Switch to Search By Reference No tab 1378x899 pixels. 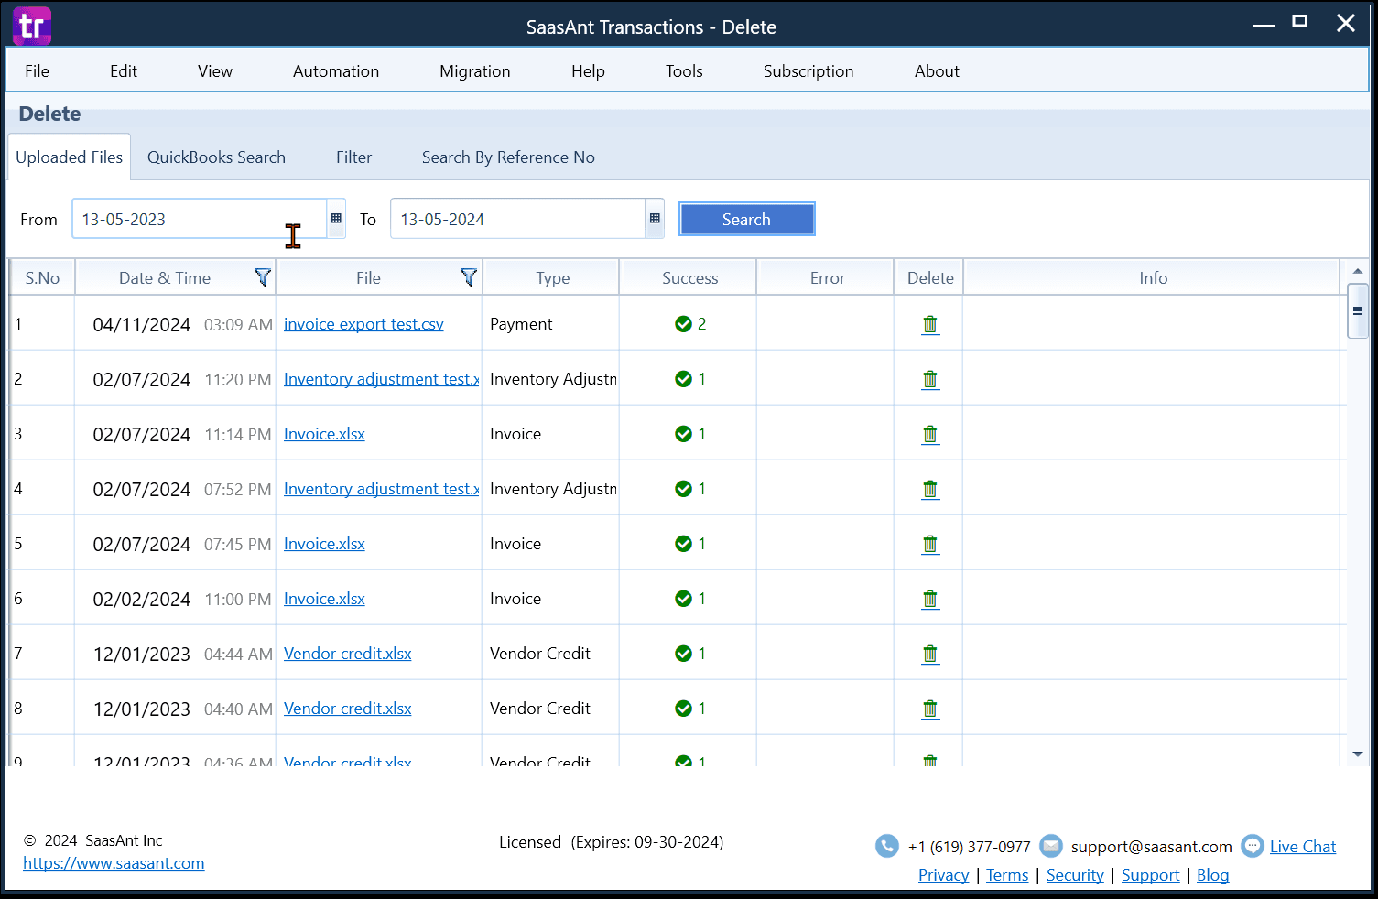point(508,157)
